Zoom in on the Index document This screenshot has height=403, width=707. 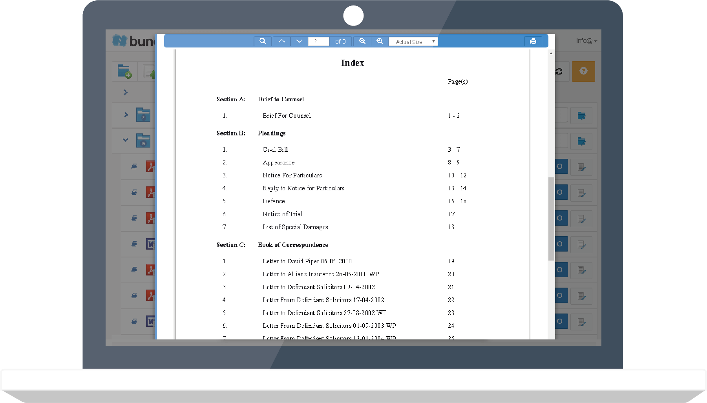379,41
